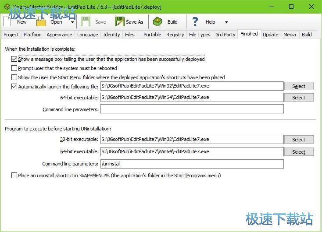Minimize the DeployMaster Builder window

click(272, 7)
